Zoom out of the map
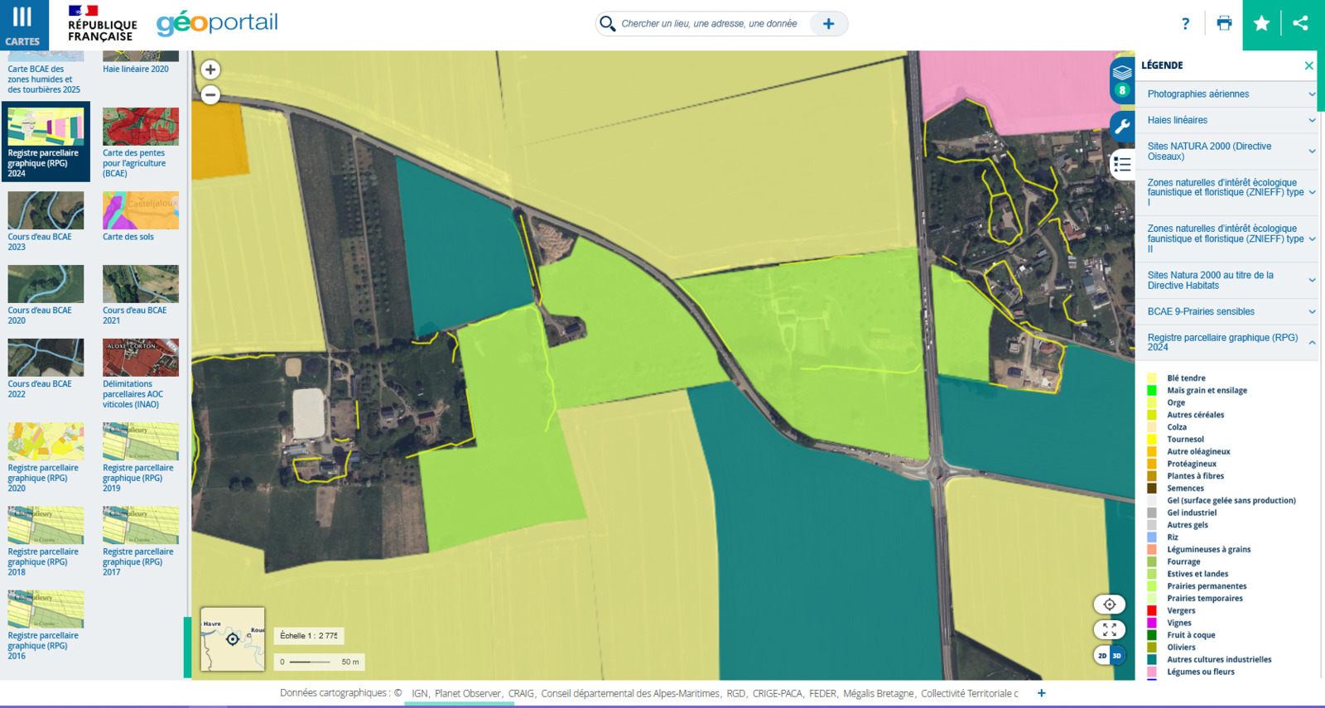Screen dimensions: 1325x708 210,95
